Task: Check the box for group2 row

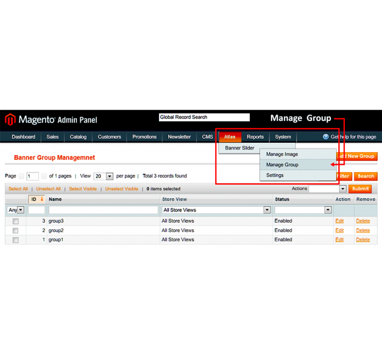Action: 16,231
